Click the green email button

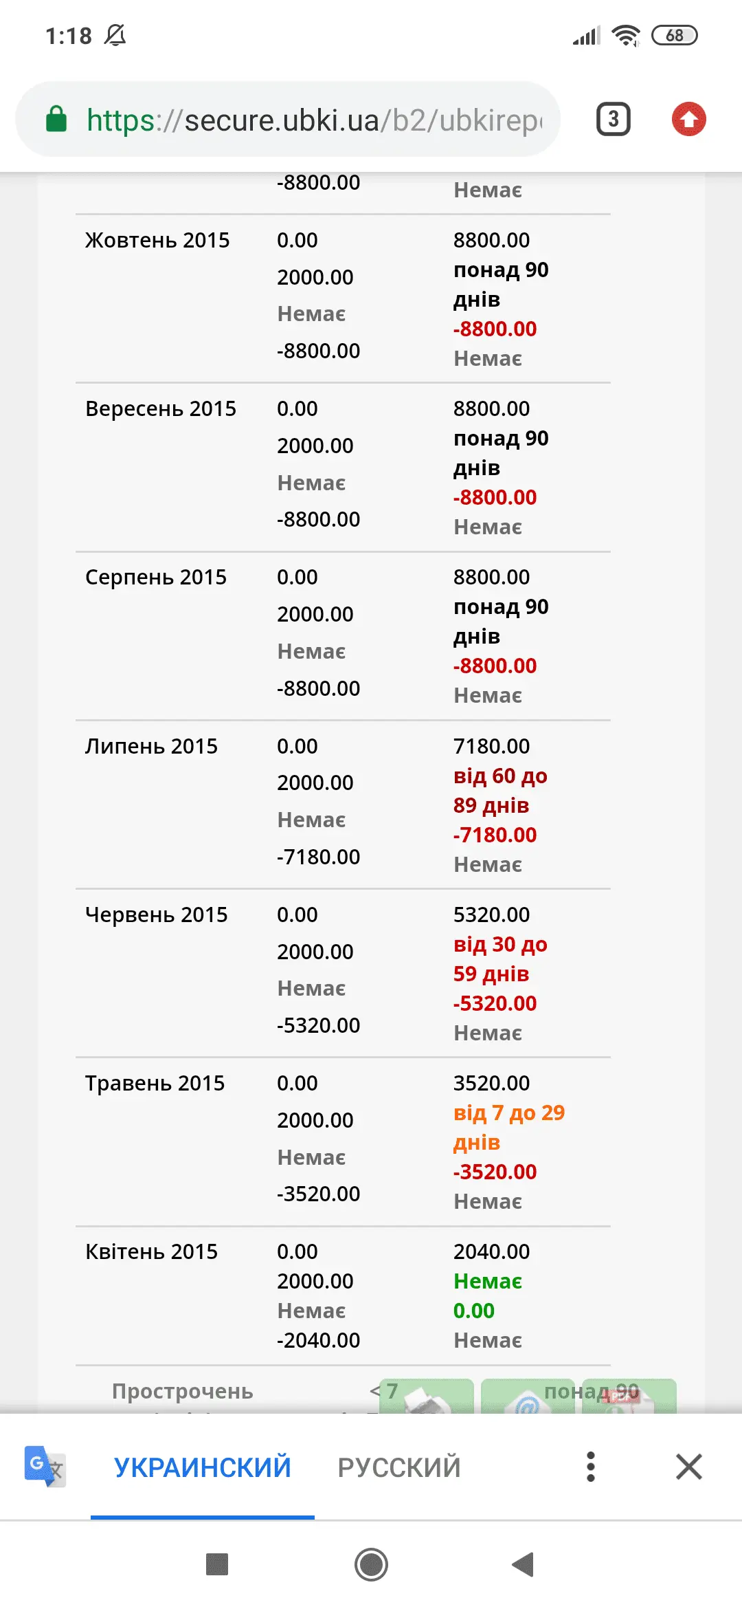point(528,1396)
